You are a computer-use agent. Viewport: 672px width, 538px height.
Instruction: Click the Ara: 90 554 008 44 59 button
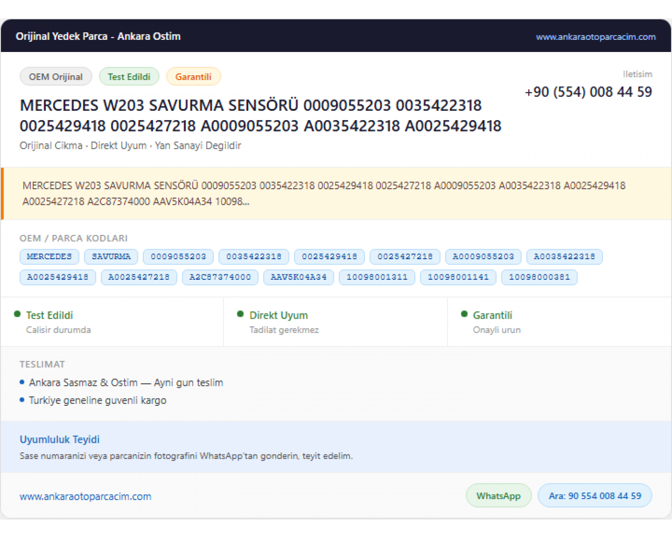595,495
